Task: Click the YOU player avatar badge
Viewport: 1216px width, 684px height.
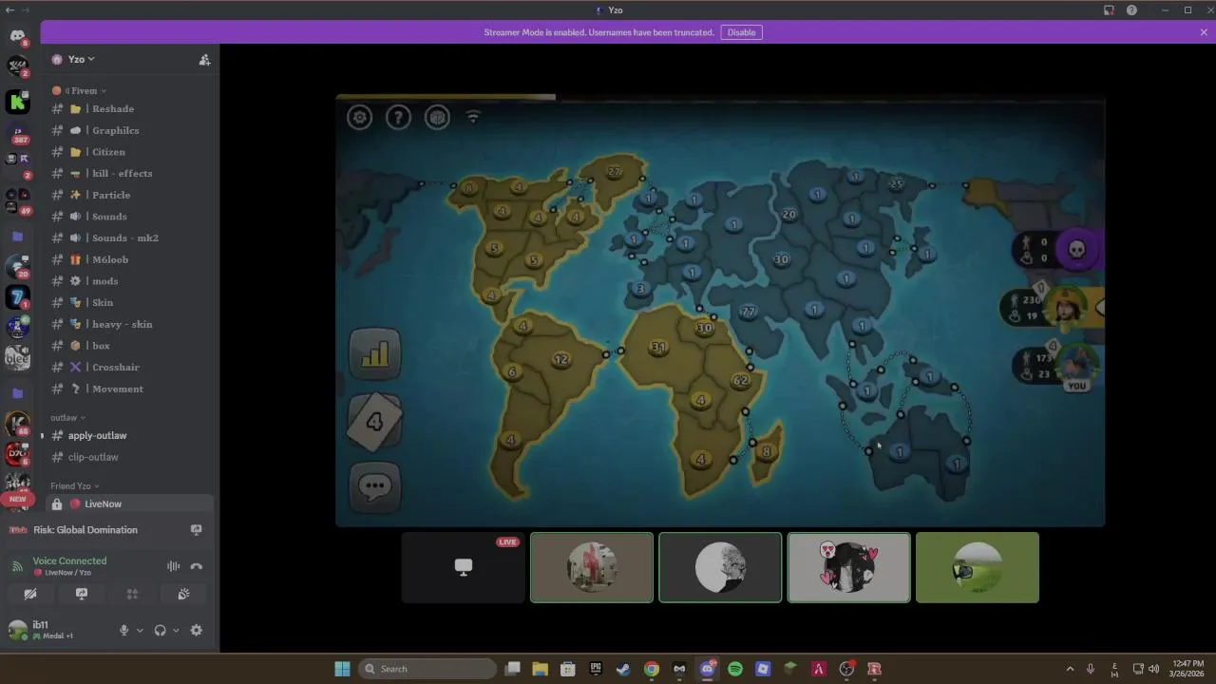Action: pos(1075,366)
